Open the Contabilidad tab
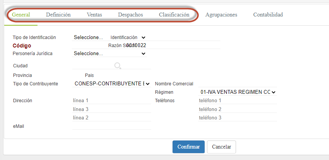This screenshot has height=160, width=329. click(268, 15)
